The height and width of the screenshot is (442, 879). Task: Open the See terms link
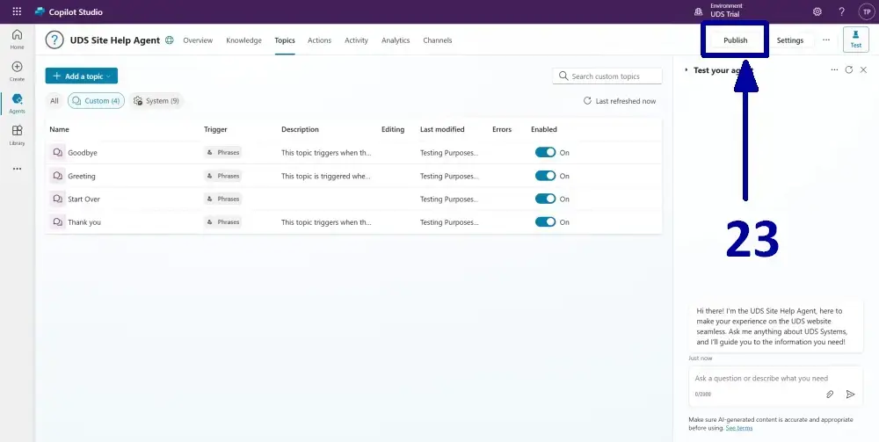coord(739,428)
